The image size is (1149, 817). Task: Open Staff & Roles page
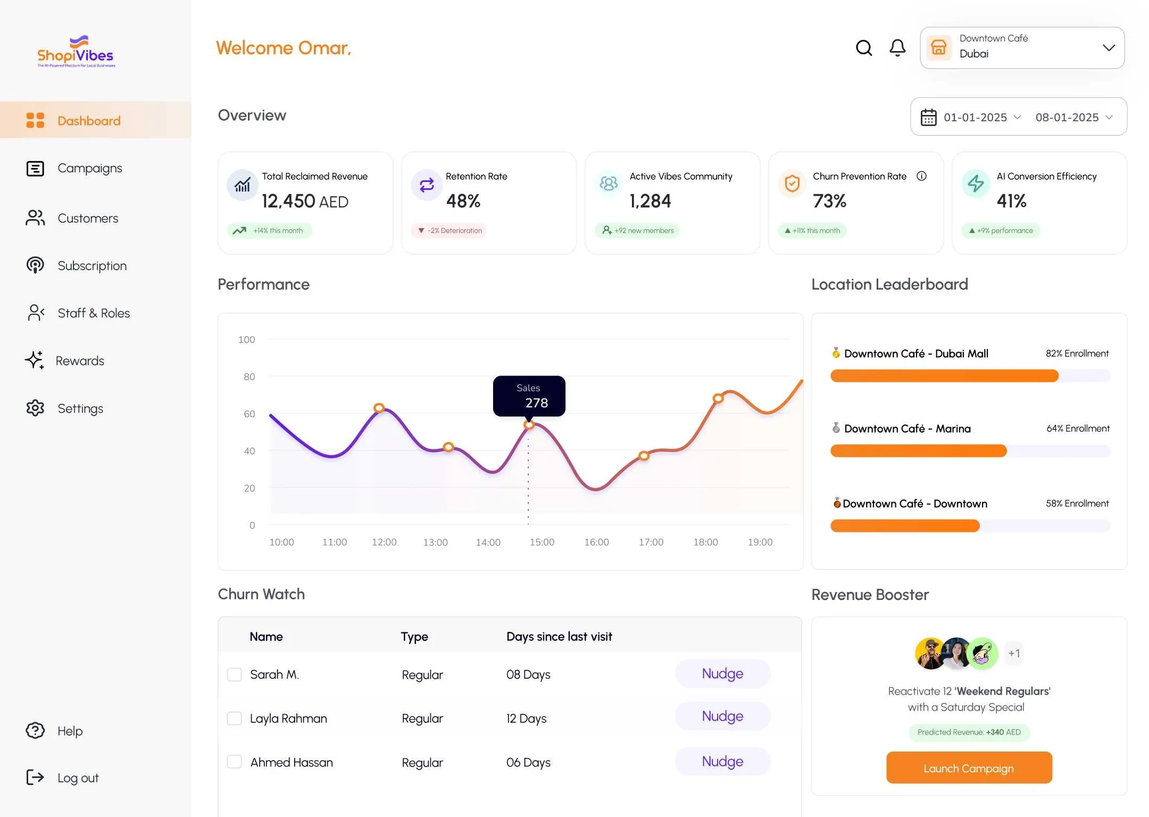94,313
